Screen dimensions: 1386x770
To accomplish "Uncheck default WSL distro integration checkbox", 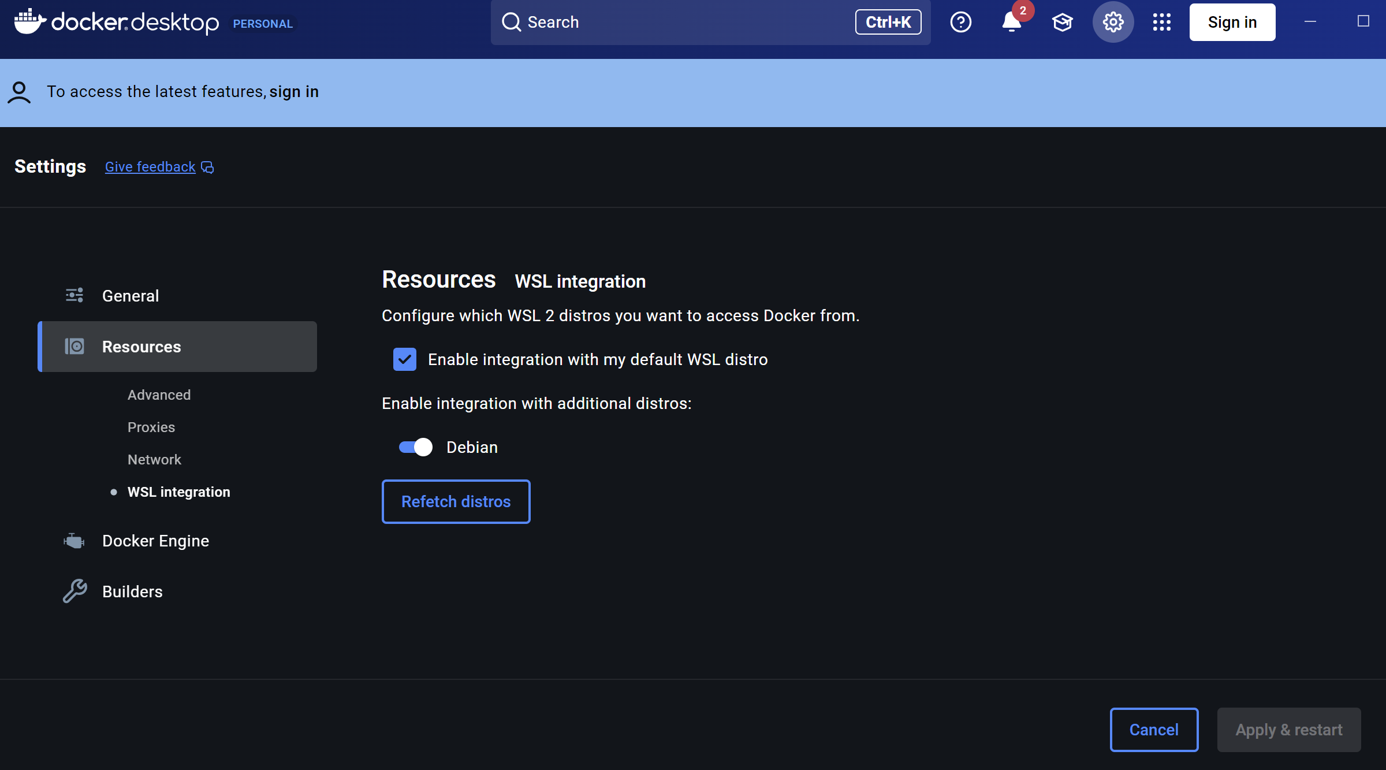I will coord(405,359).
